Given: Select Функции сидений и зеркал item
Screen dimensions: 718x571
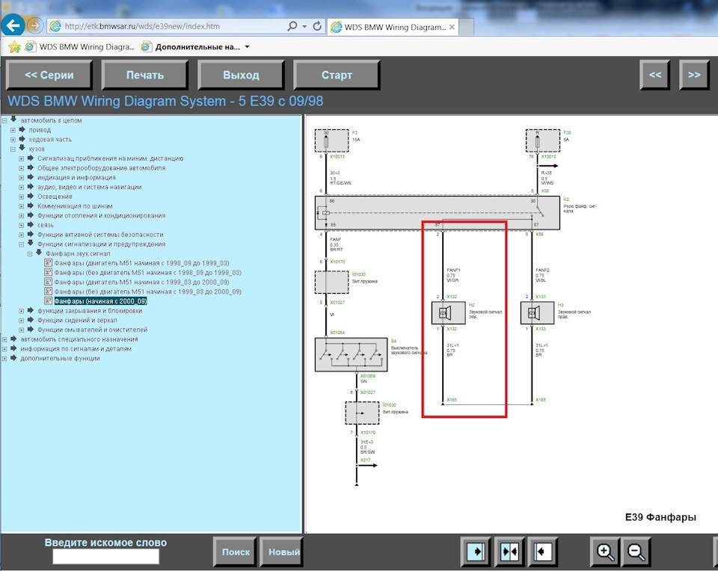Looking at the screenshot, I should [77, 321].
